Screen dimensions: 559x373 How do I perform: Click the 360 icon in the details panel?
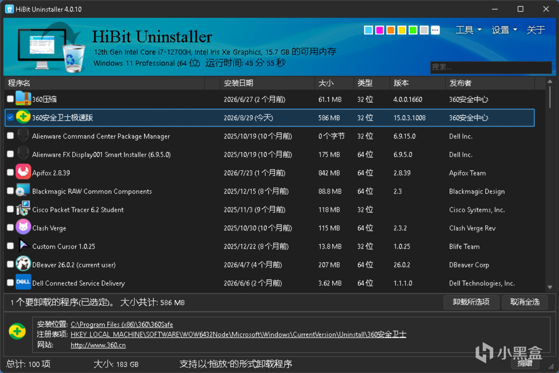pyautogui.click(x=17, y=332)
